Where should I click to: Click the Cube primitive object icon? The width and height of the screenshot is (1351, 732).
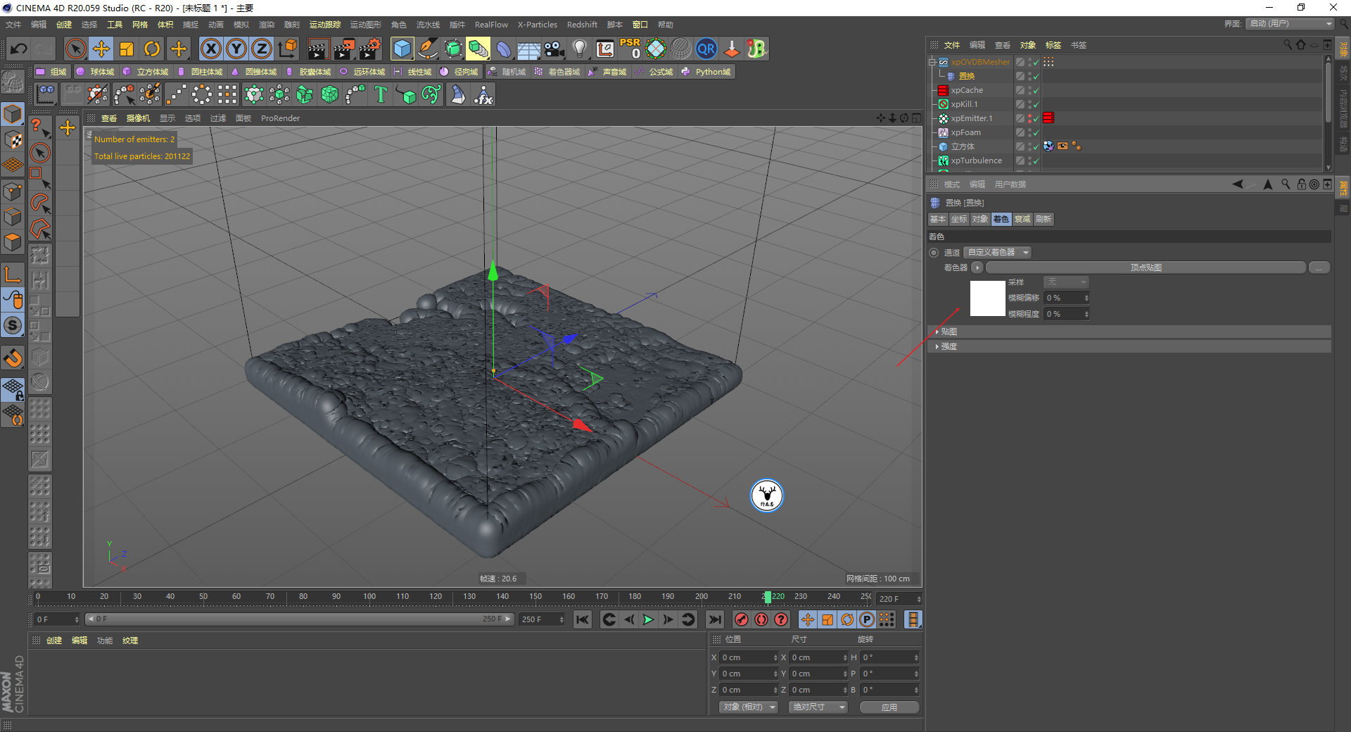pyautogui.click(x=402, y=49)
